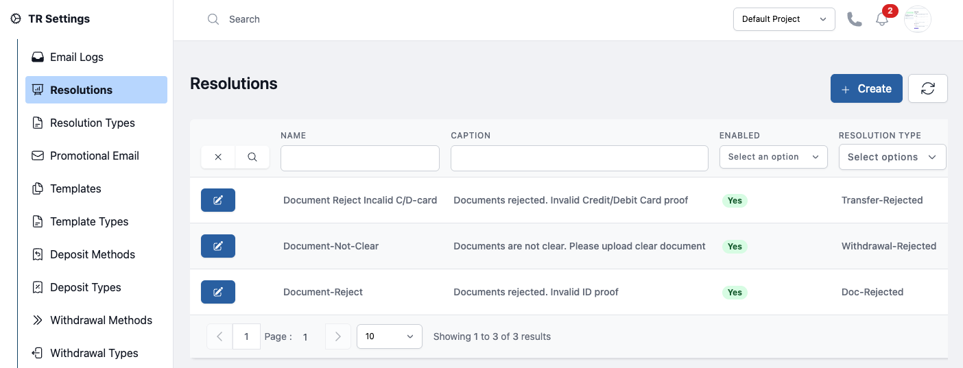The width and height of the screenshot is (963, 368).
Task: Expand the Enabled filter dropdown
Action: (774, 157)
